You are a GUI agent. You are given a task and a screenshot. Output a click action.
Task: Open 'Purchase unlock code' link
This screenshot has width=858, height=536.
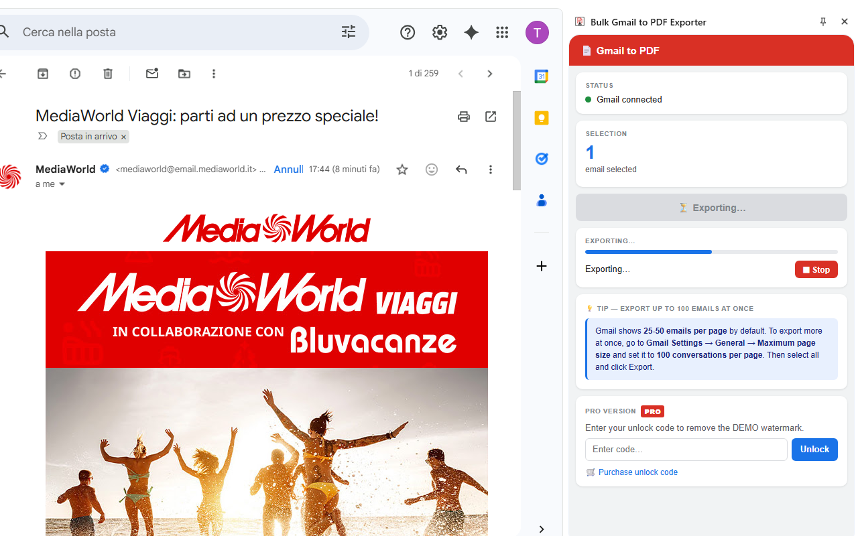coord(637,472)
